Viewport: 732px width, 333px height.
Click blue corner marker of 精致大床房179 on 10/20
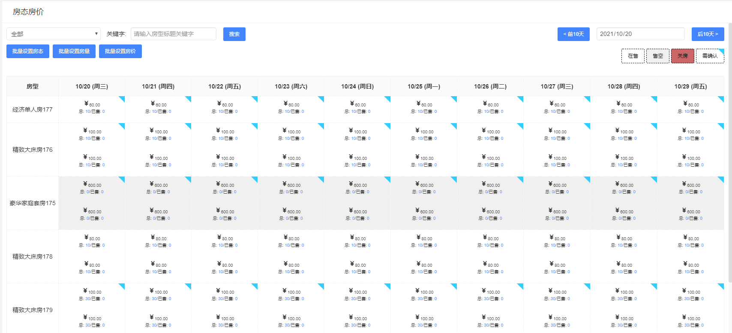123,286
